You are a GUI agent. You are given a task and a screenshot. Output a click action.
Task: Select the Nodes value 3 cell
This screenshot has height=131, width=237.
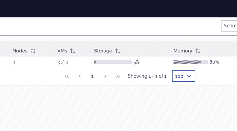pos(14,62)
